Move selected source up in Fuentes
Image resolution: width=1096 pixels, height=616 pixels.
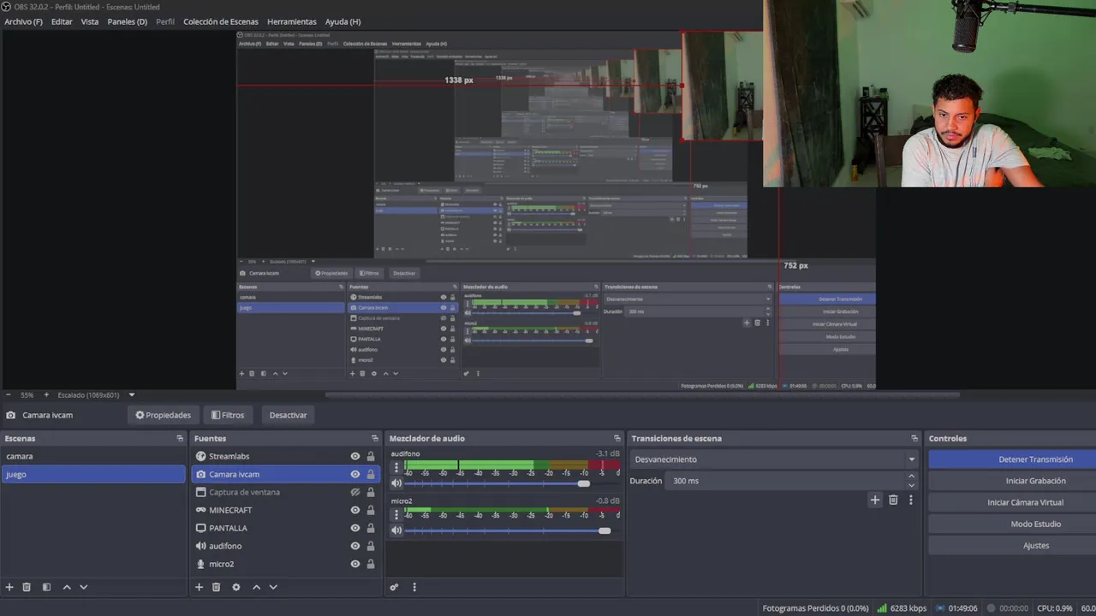pyautogui.click(x=256, y=587)
